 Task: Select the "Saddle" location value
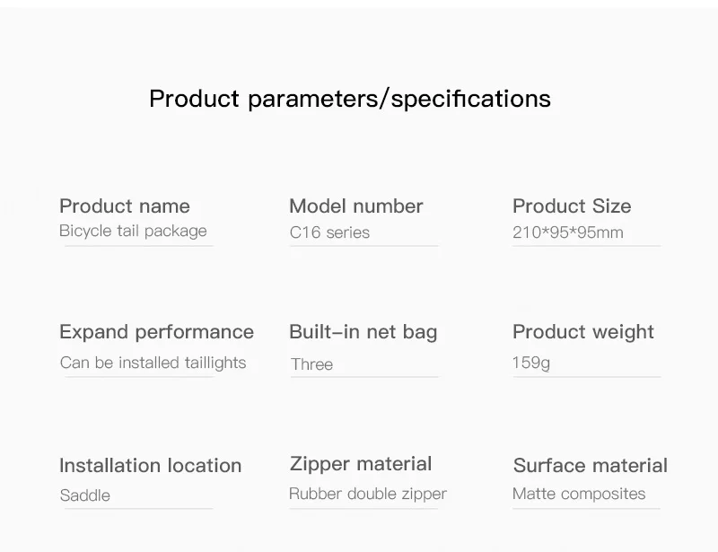85,495
